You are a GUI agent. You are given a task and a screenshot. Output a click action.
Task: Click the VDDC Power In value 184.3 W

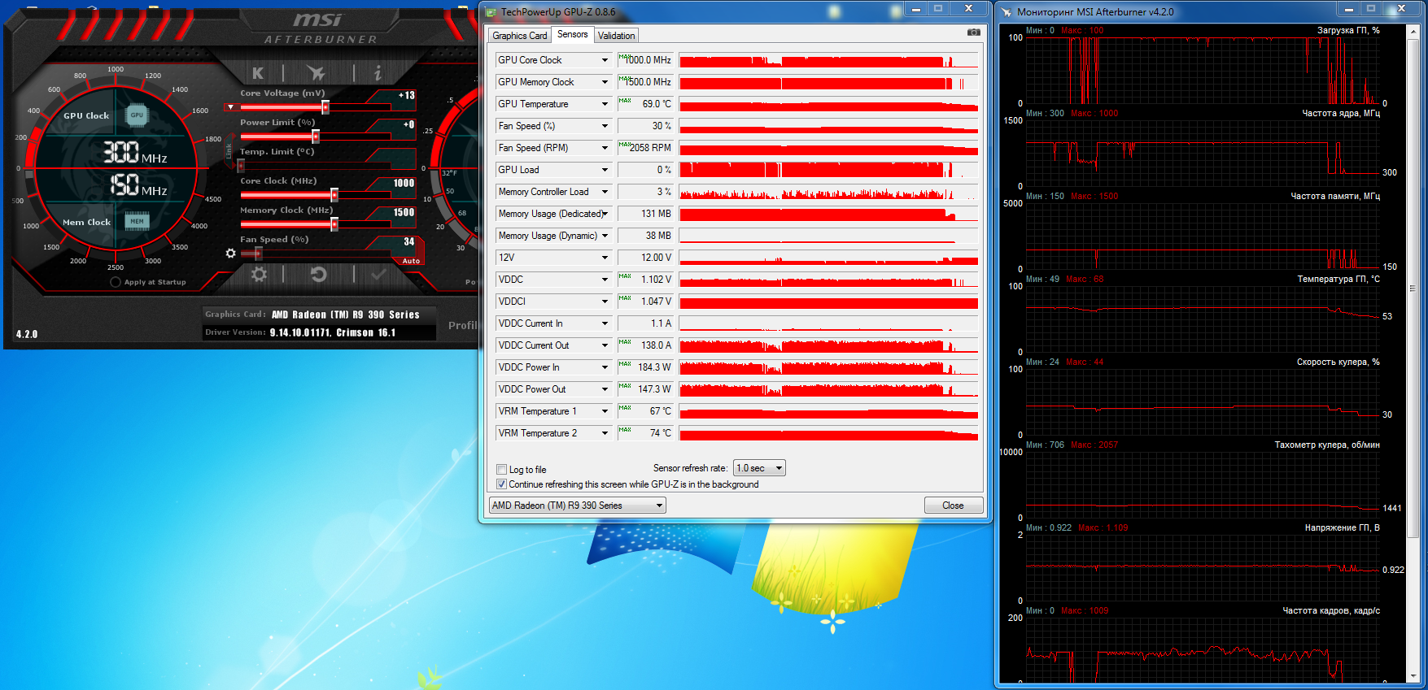pyautogui.click(x=645, y=367)
